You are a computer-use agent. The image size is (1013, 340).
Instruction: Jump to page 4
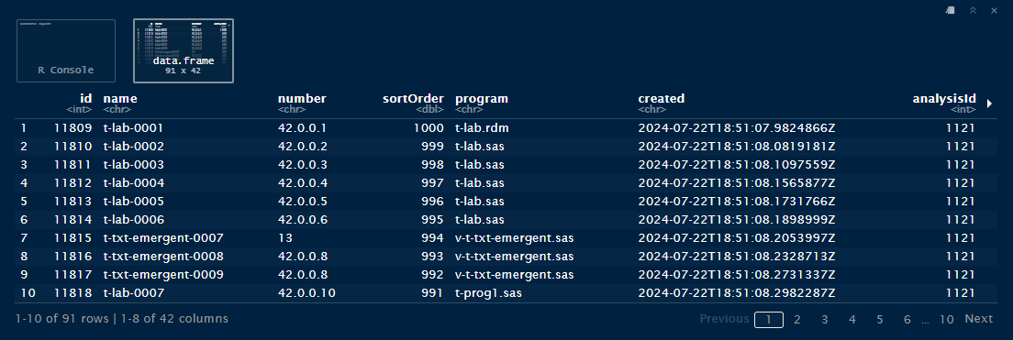(852, 319)
